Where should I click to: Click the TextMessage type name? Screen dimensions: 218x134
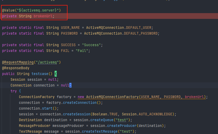tap(30, 131)
